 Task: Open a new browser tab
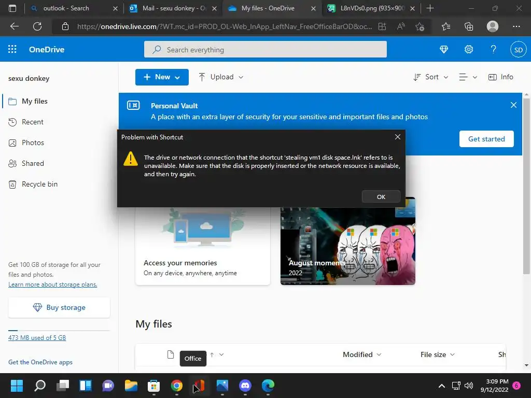[x=430, y=8]
